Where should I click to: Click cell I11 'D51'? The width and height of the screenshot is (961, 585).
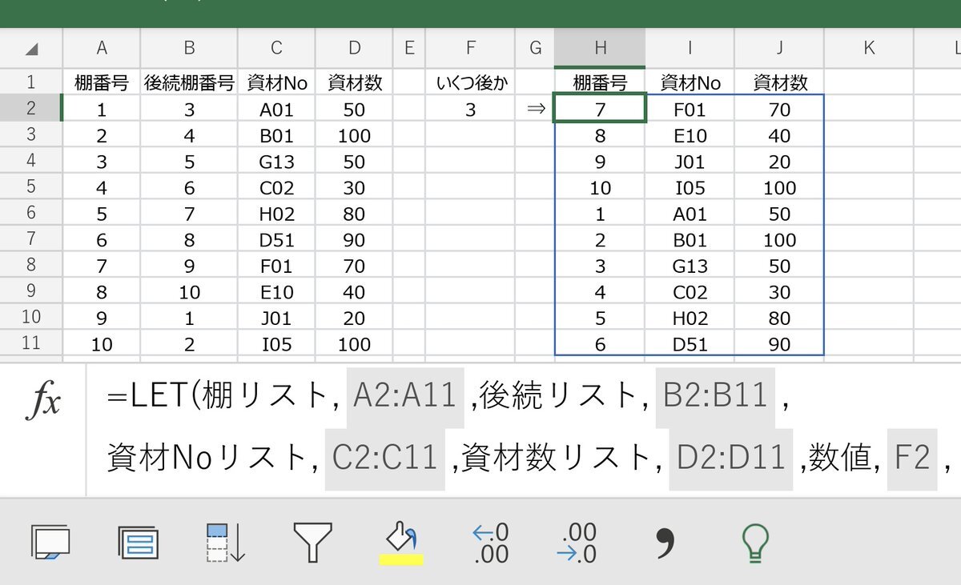[690, 343]
